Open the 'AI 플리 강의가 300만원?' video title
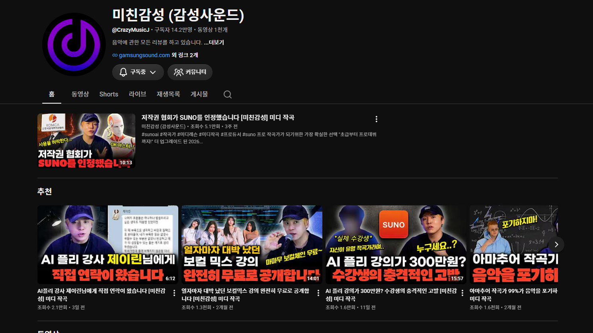This screenshot has height=333, width=593. point(391,295)
